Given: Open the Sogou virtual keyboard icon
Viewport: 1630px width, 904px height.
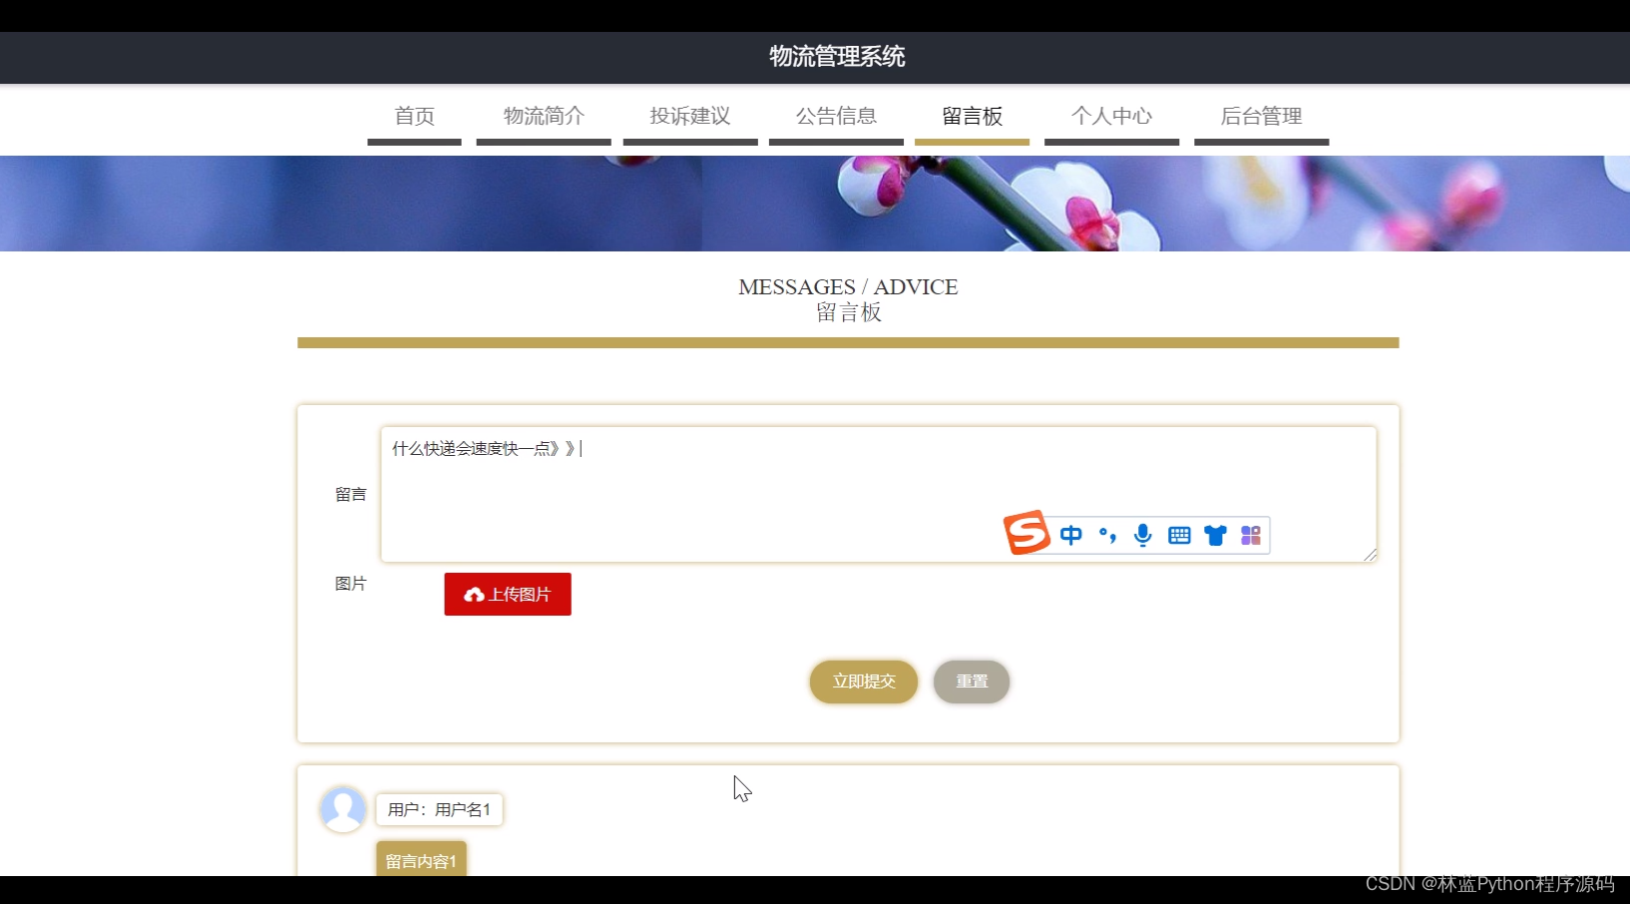Looking at the screenshot, I should point(1178,535).
